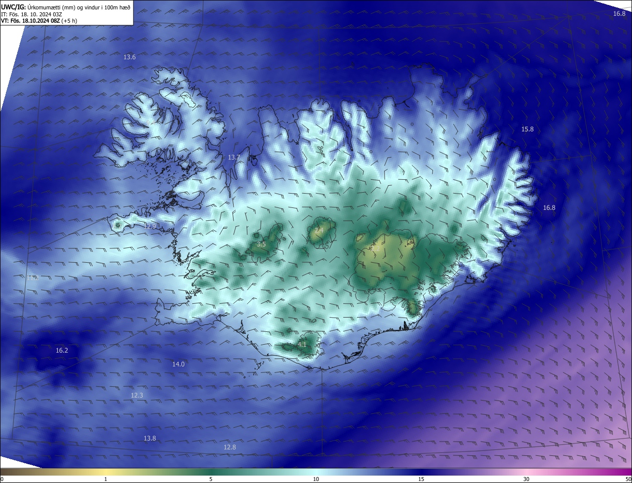
Task: Click the 4.1 value label
Action: (302, 344)
